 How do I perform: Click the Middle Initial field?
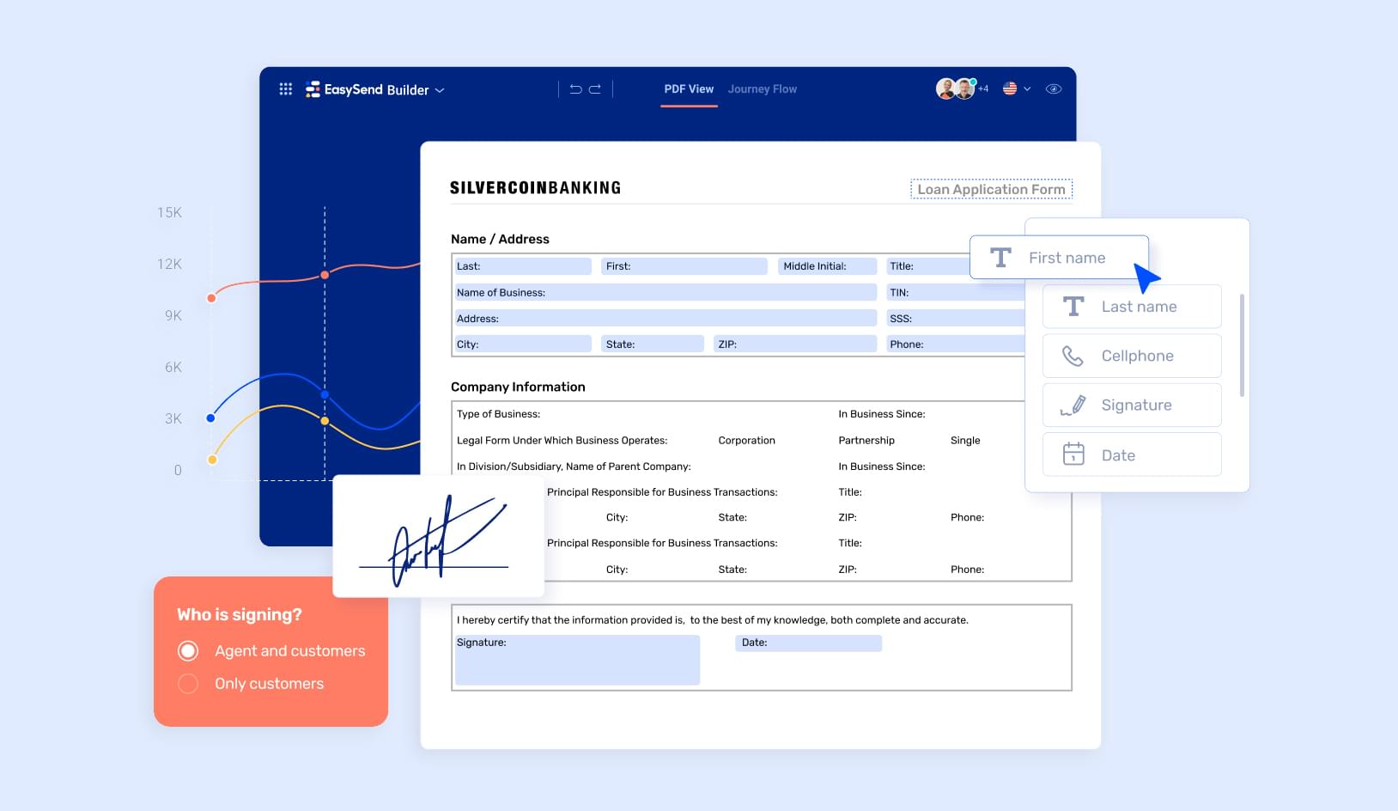(x=827, y=266)
